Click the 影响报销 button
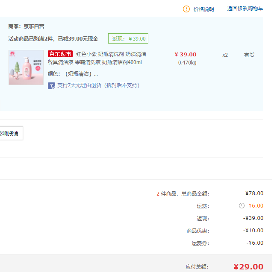This screenshot has width=274, height=272. pos(9,133)
